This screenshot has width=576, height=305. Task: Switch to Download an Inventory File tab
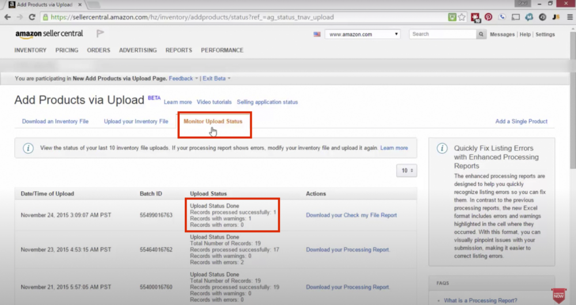point(55,121)
